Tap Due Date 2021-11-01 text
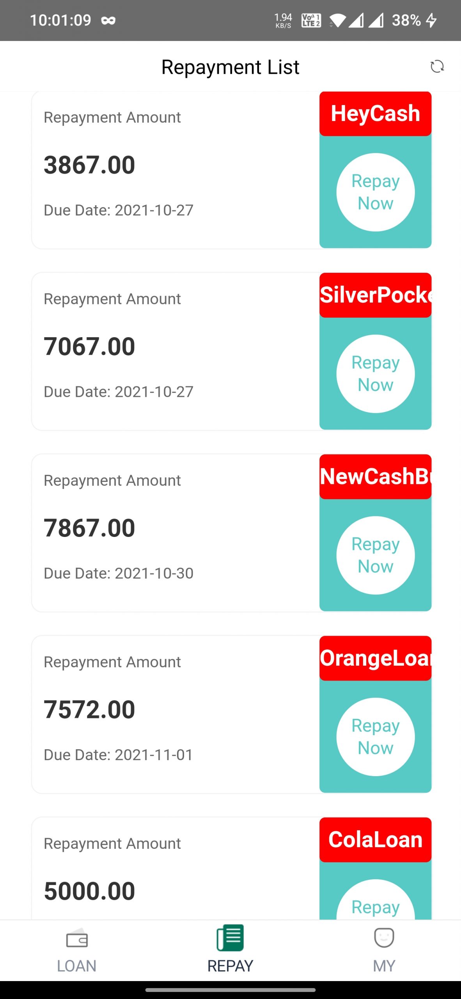The image size is (461, 999). (118, 755)
